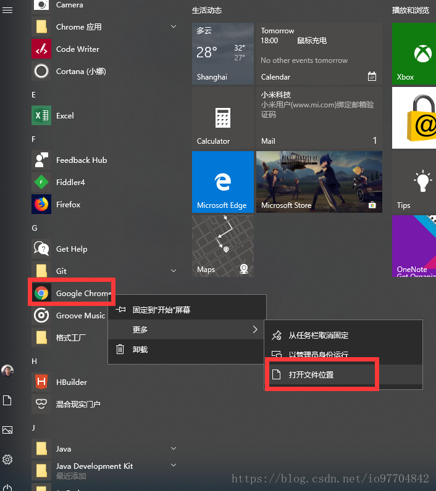Click the letter E section header
Screen dimensions: 436x491
(x=33, y=94)
